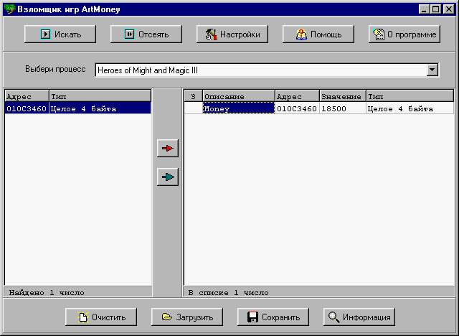This screenshot has height=336, width=459.
Task: Click the Значение column header
Action: 341,96
